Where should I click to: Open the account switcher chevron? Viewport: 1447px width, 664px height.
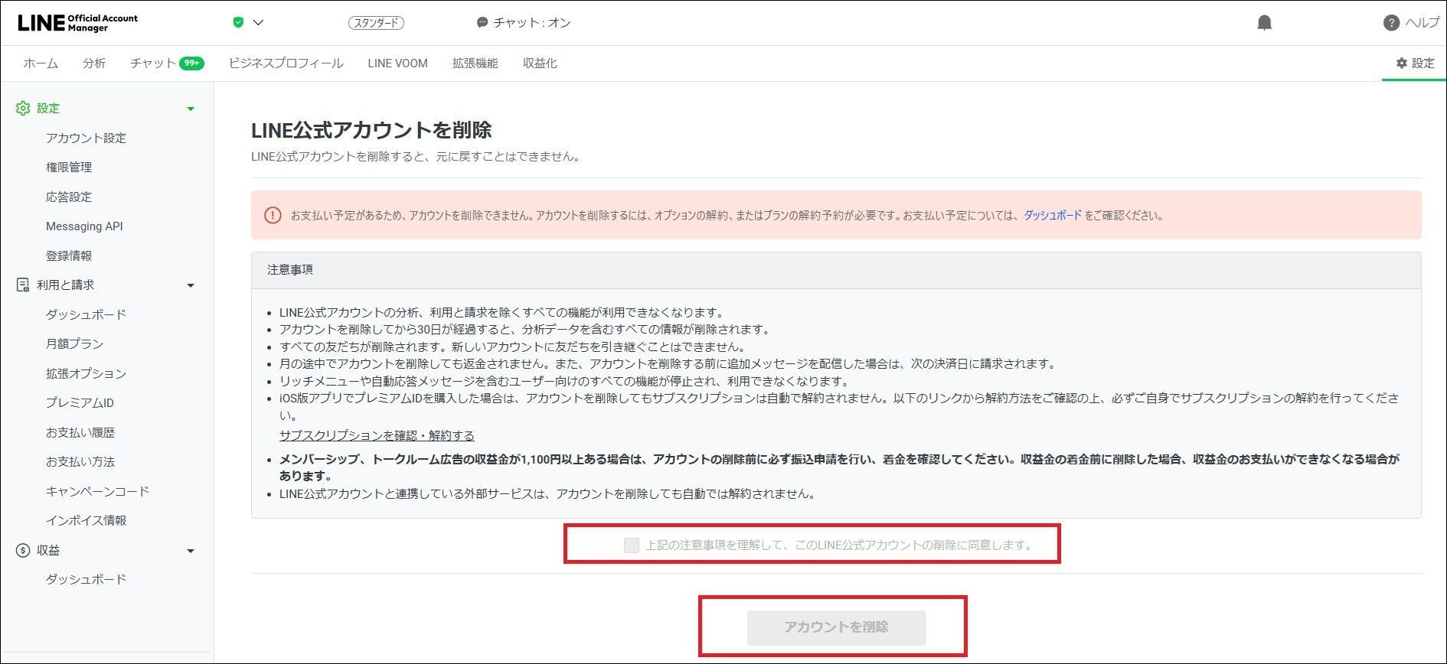click(x=258, y=23)
